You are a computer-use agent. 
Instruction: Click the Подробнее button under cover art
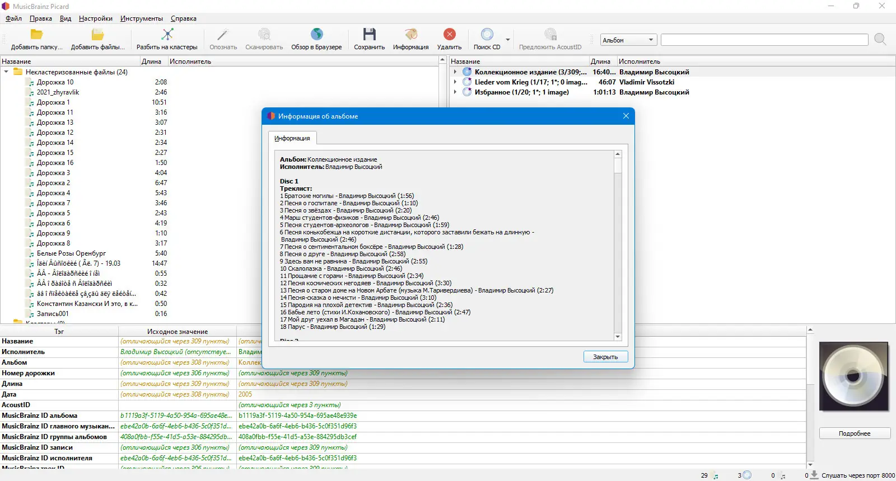[855, 433]
